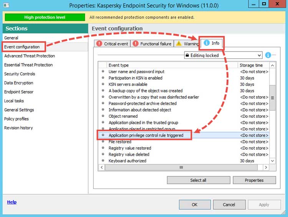This screenshot has width=288, height=217.
Task: Open the Local tasks section
Action: pos(14,101)
